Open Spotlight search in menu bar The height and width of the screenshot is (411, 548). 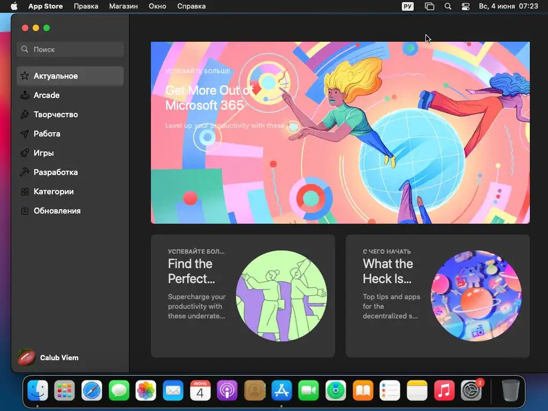pyautogui.click(x=448, y=6)
